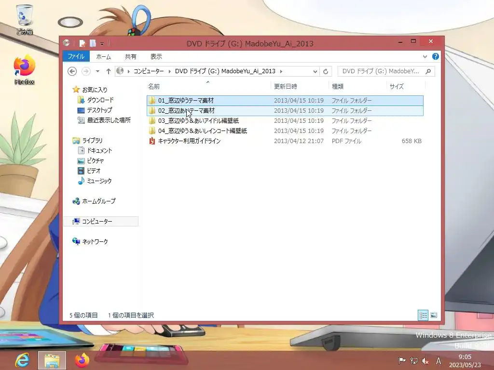Open the address bar history dropdown
The image size is (494, 370).
(315, 71)
